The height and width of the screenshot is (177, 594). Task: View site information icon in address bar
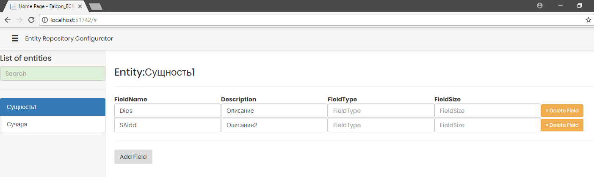tap(45, 20)
